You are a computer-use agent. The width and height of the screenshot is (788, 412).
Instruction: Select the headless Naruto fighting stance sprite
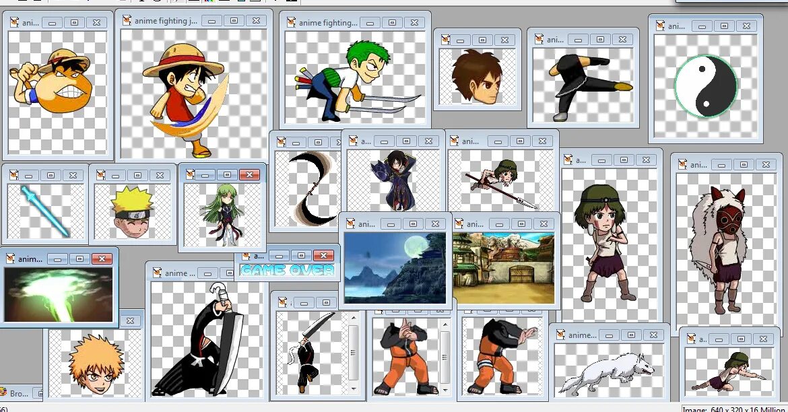click(x=502, y=355)
